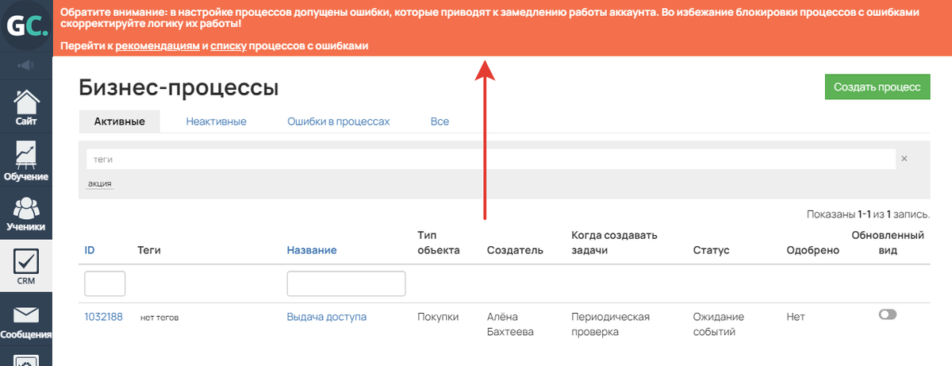The image size is (952, 366).
Task: Clear the tags filter with the × icon
Action: 904,159
